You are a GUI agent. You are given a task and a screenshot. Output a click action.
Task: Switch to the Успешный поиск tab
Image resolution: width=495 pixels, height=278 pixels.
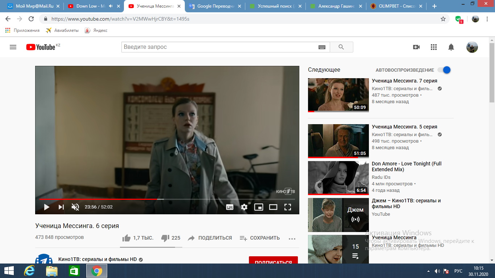pos(275,6)
